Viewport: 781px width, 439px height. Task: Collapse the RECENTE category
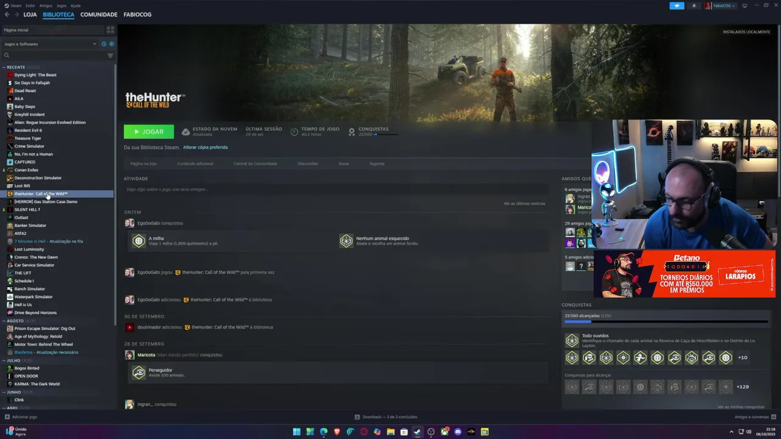click(x=4, y=67)
